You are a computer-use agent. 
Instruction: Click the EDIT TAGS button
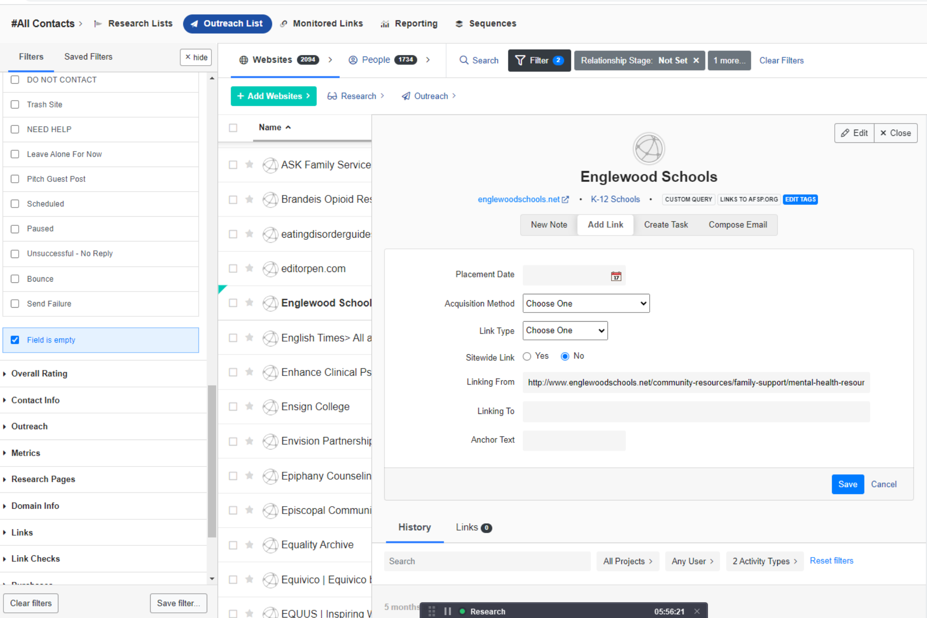point(800,199)
